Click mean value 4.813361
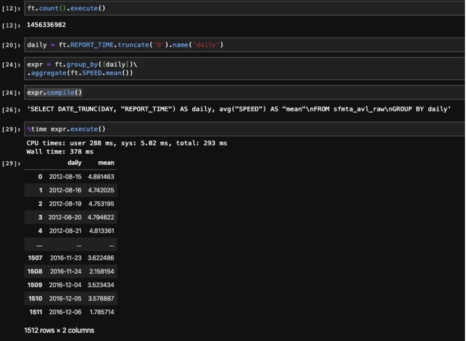This screenshot has width=466, height=341. tap(102, 231)
